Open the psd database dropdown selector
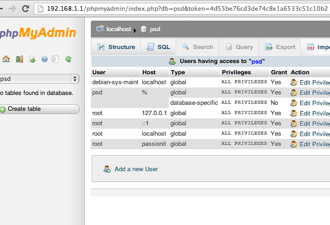 click(x=39, y=79)
